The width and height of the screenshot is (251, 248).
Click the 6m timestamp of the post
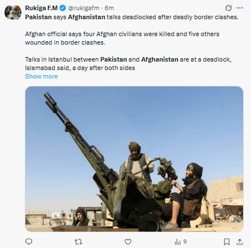tap(109, 8)
